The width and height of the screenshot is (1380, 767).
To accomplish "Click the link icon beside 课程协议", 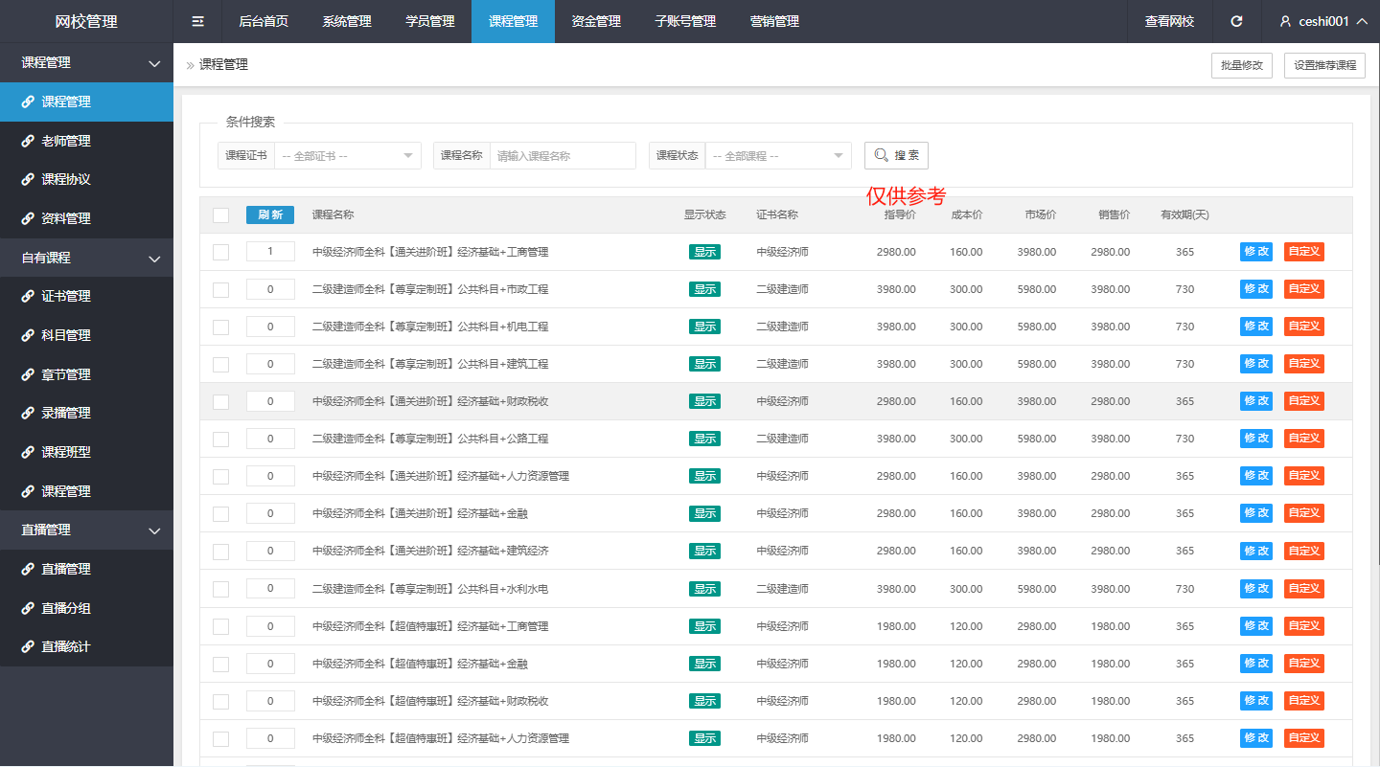I will [28, 180].
